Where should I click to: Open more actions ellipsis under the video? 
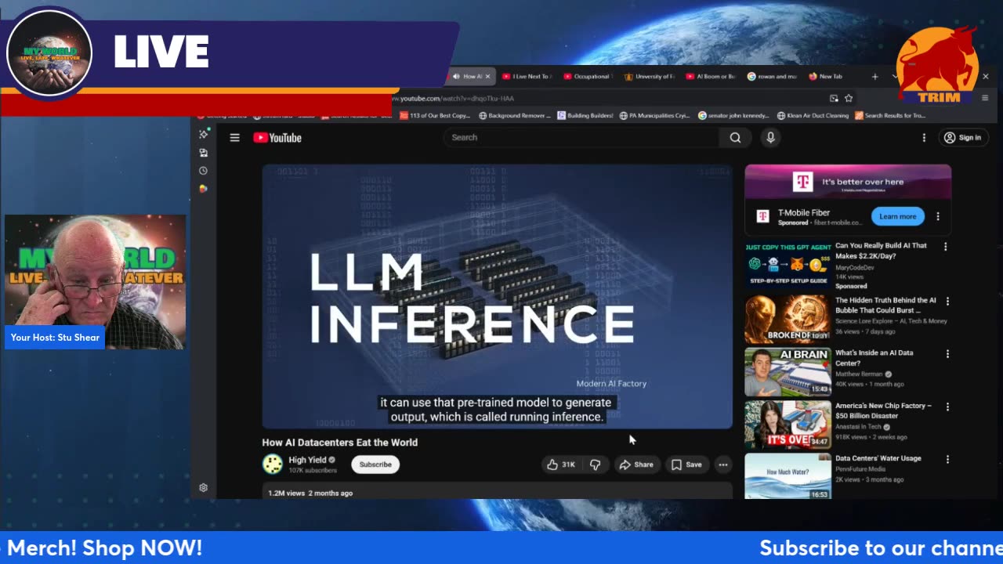point(723,465)
